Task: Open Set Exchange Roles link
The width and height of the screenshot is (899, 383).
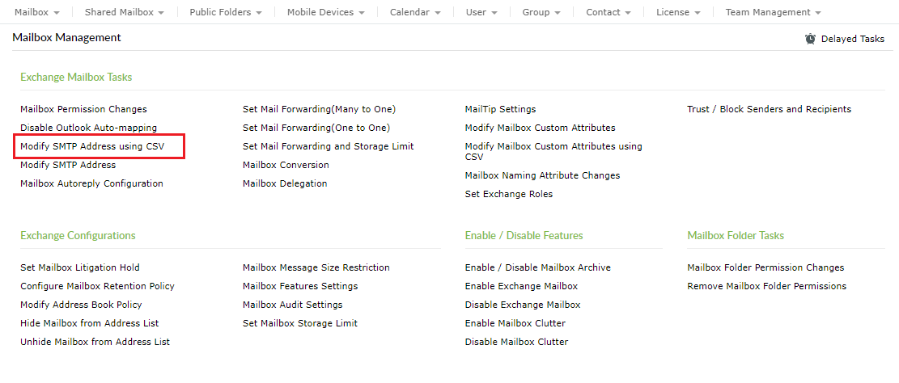Action: tap(509, 194)
